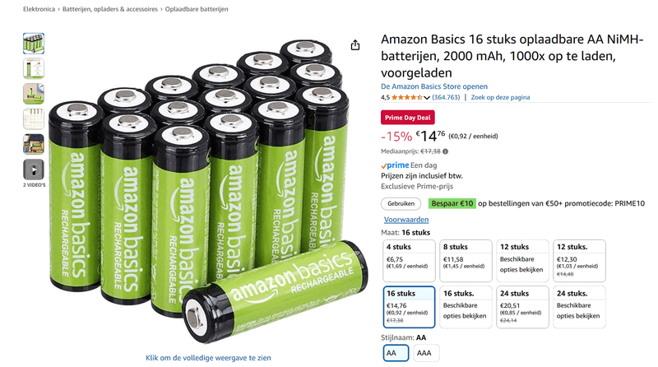Click the Gebruiken coupon button
The image size is (658, 367).
click(x=401, y=203)
